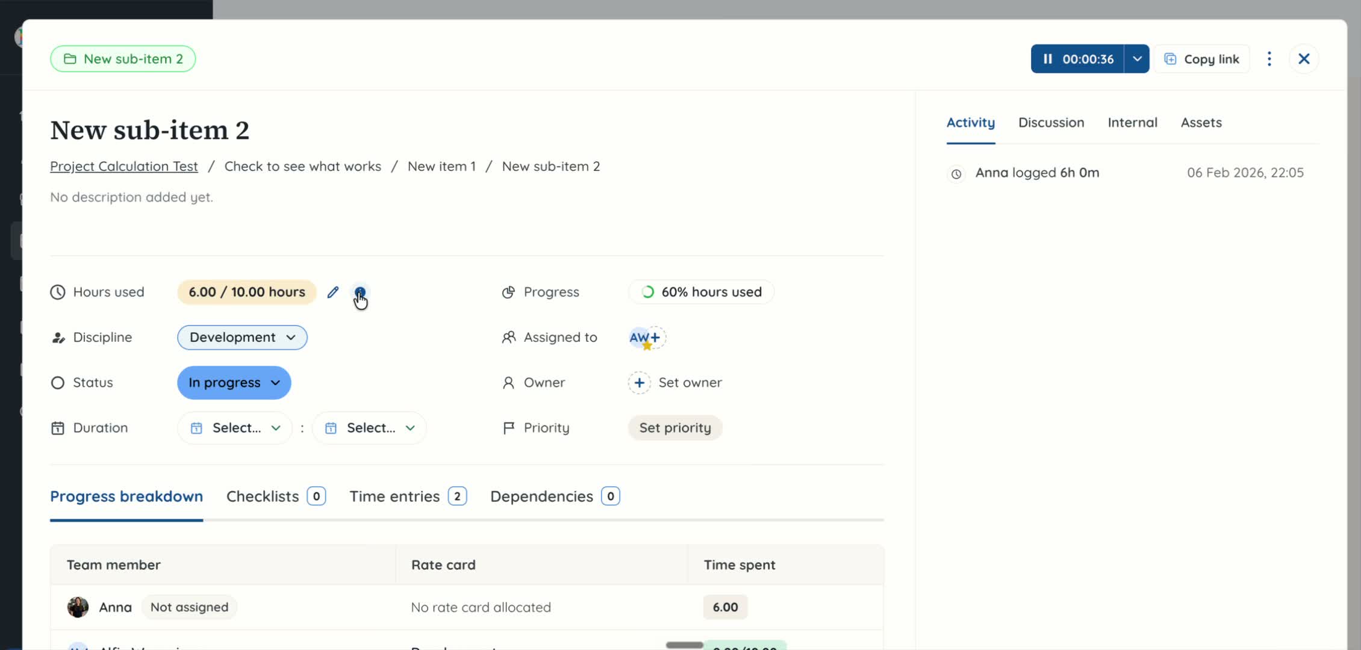1361x650 pixels.
Task: Click the Copy link button
Action: (x=1202, y=59)
